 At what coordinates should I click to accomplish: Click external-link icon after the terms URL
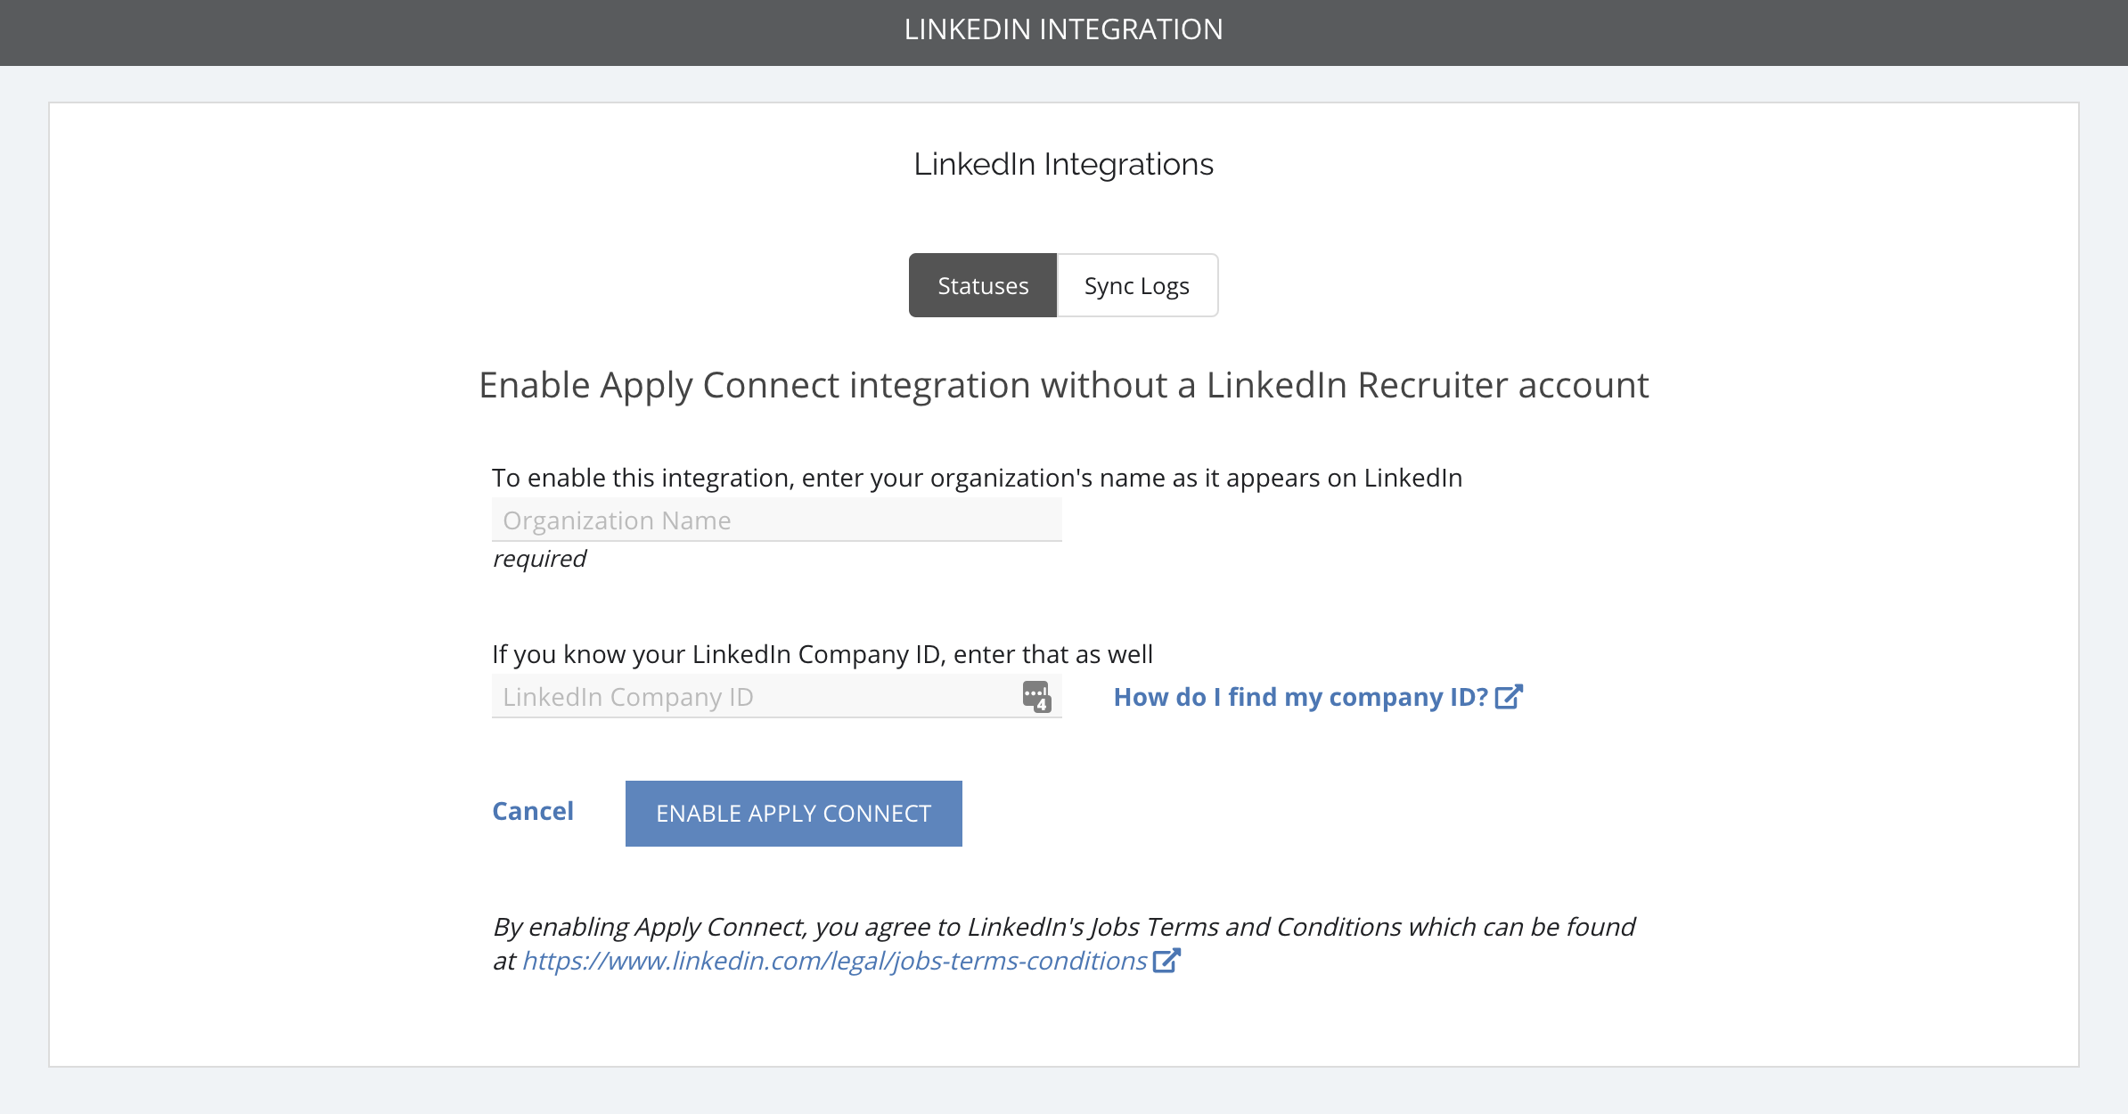pyautogui.click(x=1166, y=961)
